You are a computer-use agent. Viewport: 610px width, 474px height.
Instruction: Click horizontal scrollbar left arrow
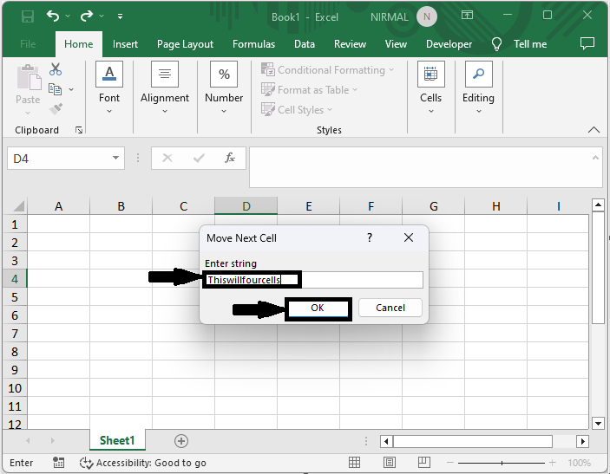click(x=386, y=441)
